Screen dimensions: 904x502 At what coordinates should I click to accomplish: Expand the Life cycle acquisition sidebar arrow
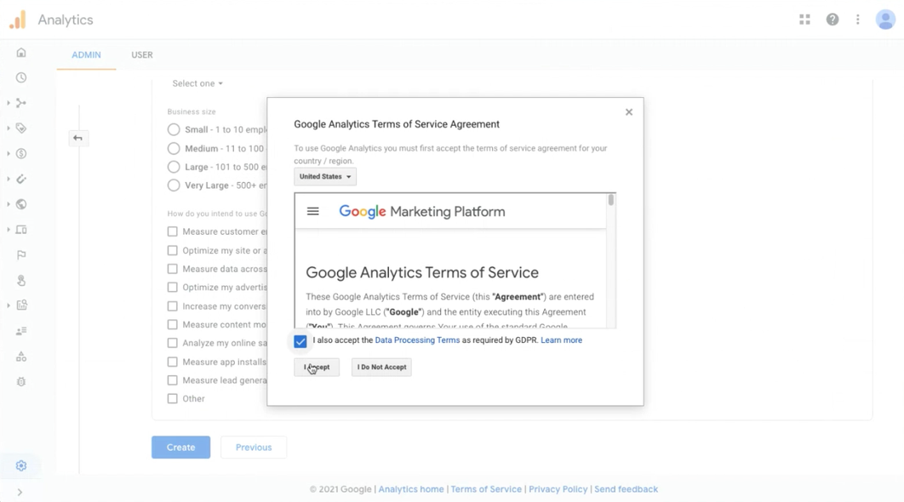click(8, 103)
